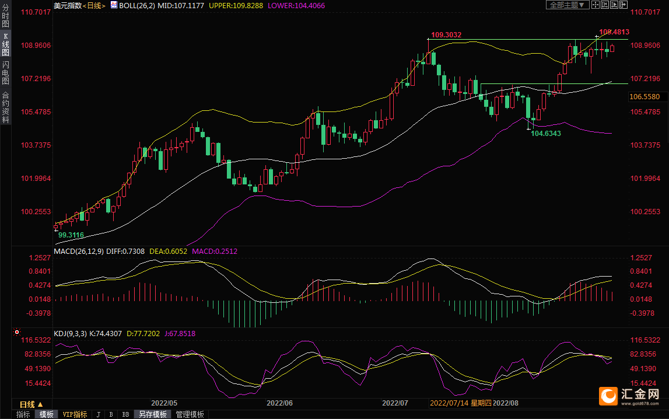Click the 109.4813 high price label
669x419 pixels.
click(614, 32)
